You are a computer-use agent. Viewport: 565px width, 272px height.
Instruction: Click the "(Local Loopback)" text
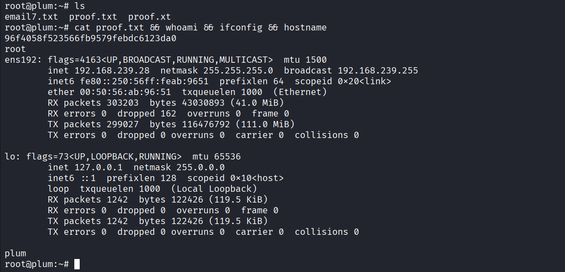click(214, 189)
